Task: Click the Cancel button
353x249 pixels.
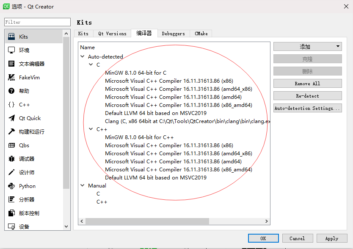Action: pos(298,238)
